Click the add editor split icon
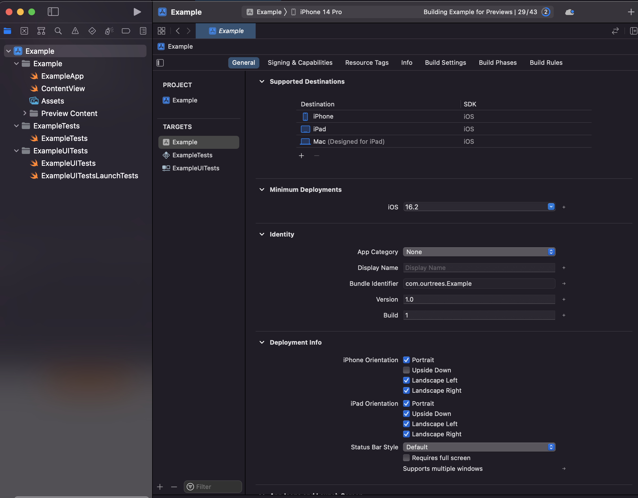This screenshot has width=638, height=498. click(633, 31)
